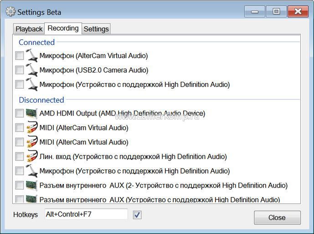Click the second MIDI AlterCam cable icon

pos(31,142)
